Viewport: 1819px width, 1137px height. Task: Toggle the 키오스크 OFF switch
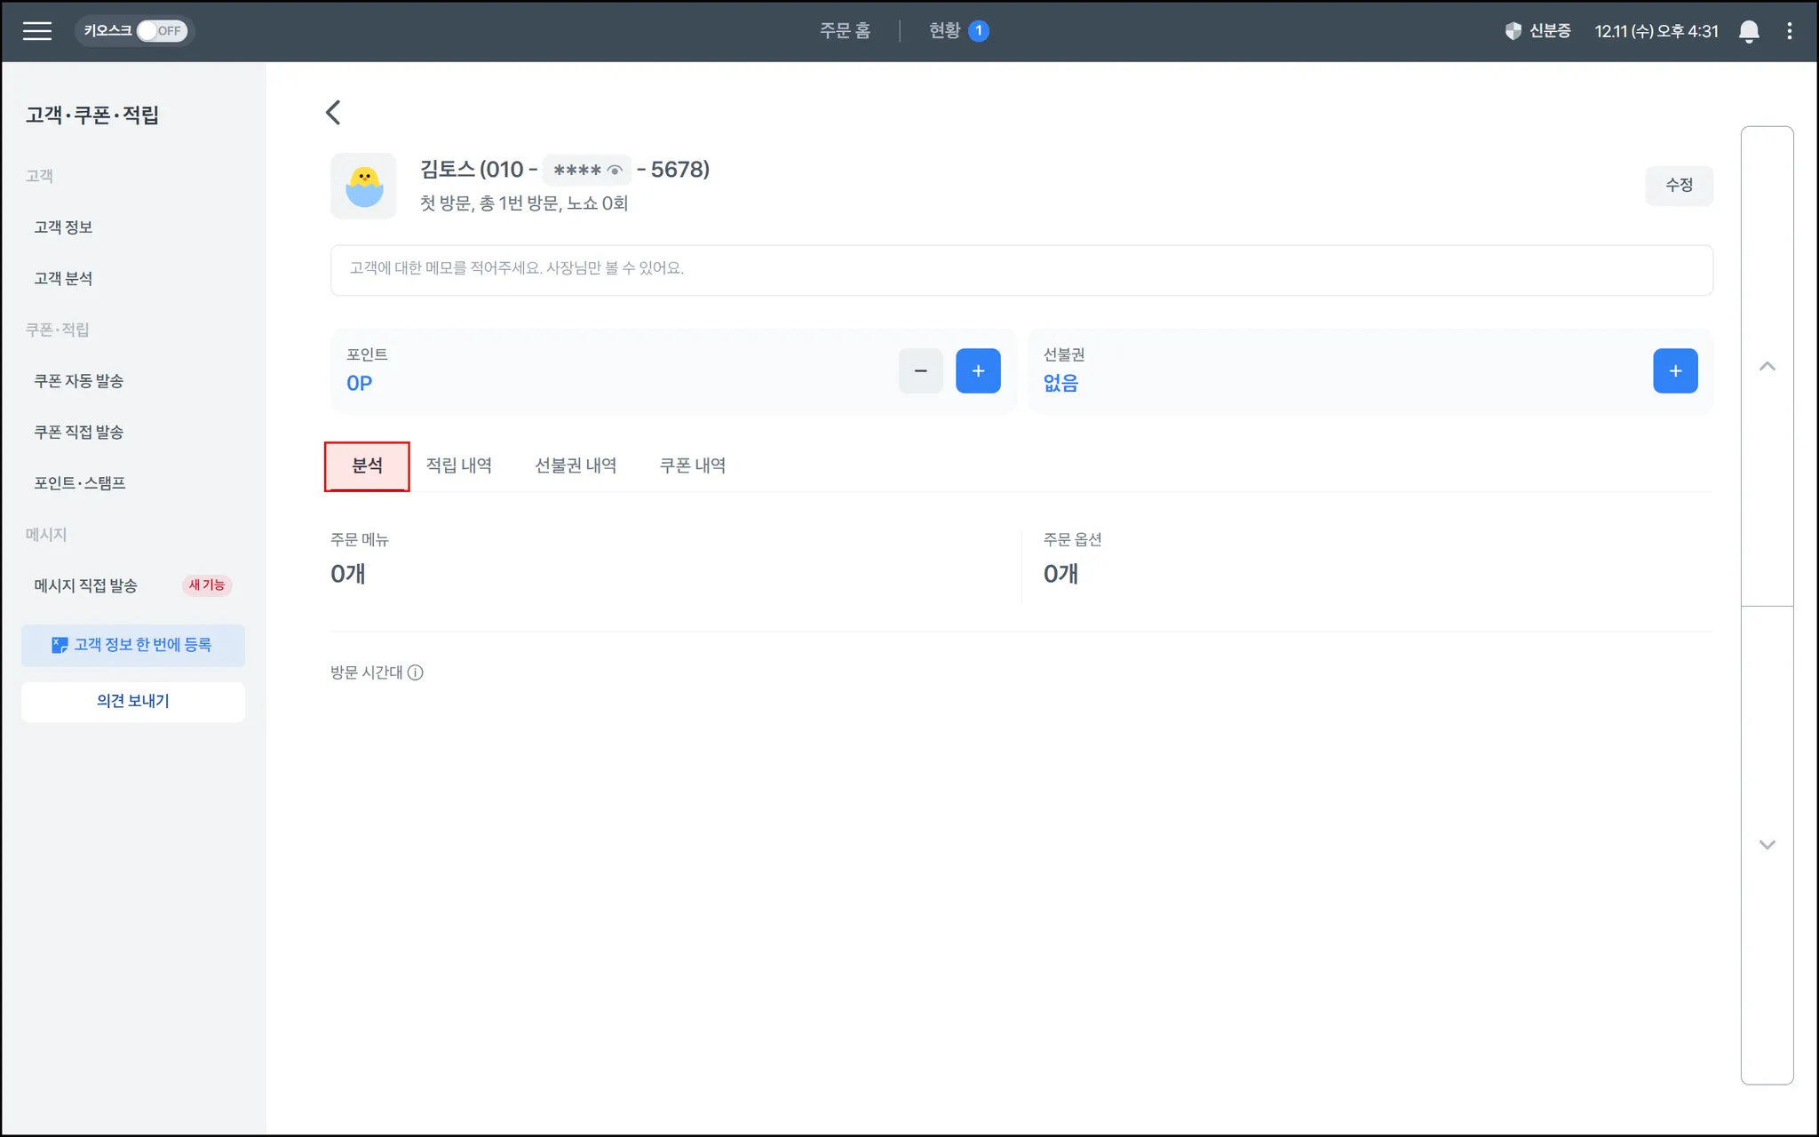(160, 31)
